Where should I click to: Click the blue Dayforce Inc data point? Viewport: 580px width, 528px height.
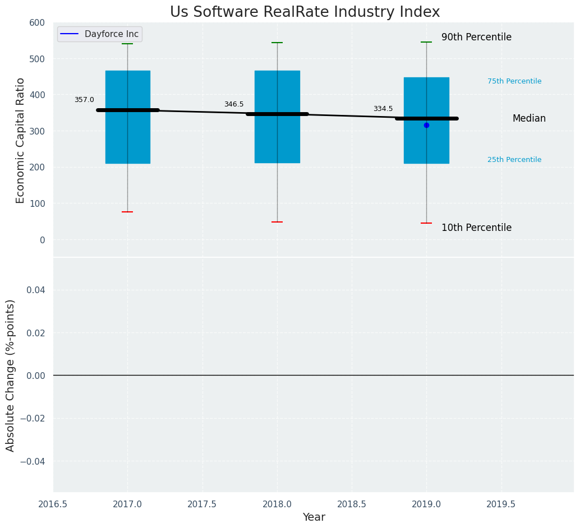[x=426, y=126]
